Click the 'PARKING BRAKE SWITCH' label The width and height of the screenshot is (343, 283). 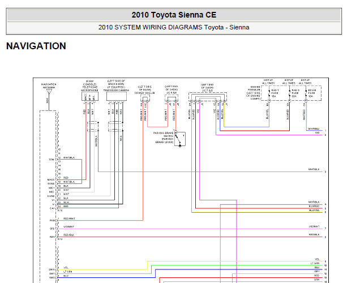point(163,134)
